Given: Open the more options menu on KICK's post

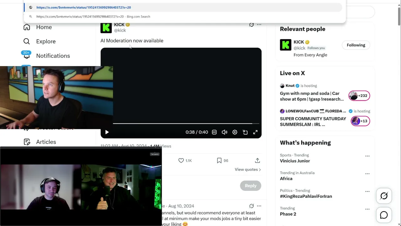Looking at the screenshot, I should [x=259, y=24].
